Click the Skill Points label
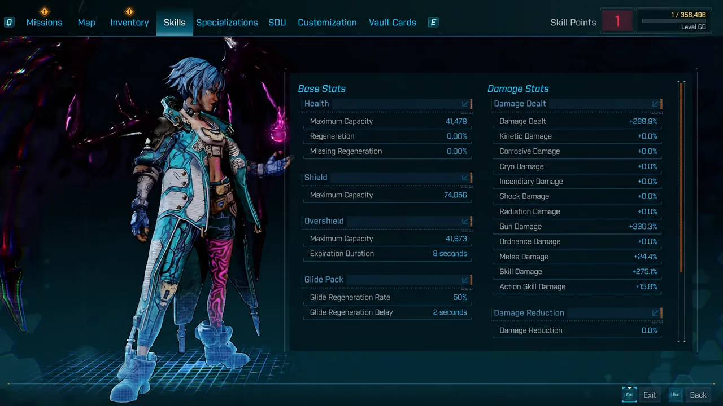This screenshot has width=723, height=406. tap(573, 23)
